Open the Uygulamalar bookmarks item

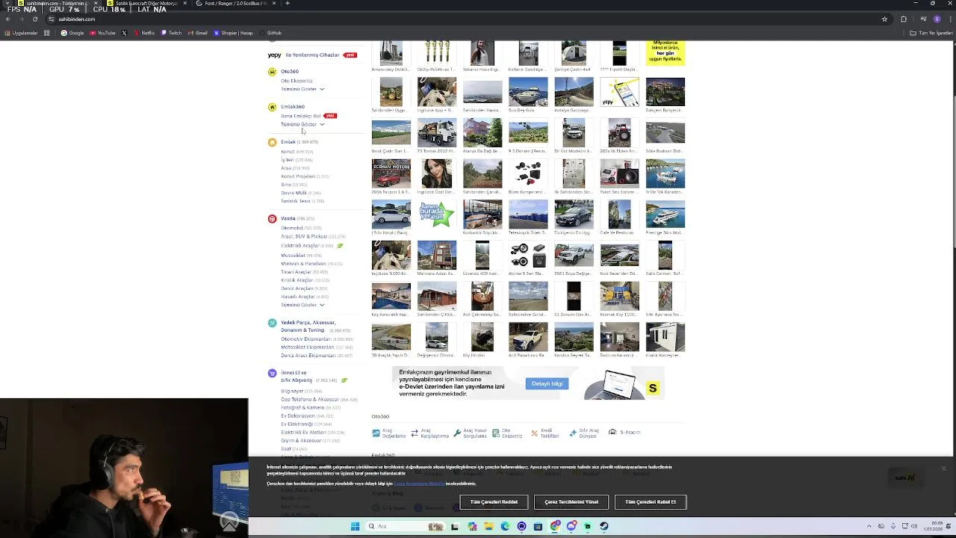(x=22, y=33)
